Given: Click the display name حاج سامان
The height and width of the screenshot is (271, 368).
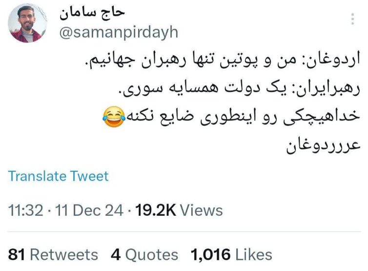Looking at the screenshot, I should pyautogui.click(x=92, y=14).
